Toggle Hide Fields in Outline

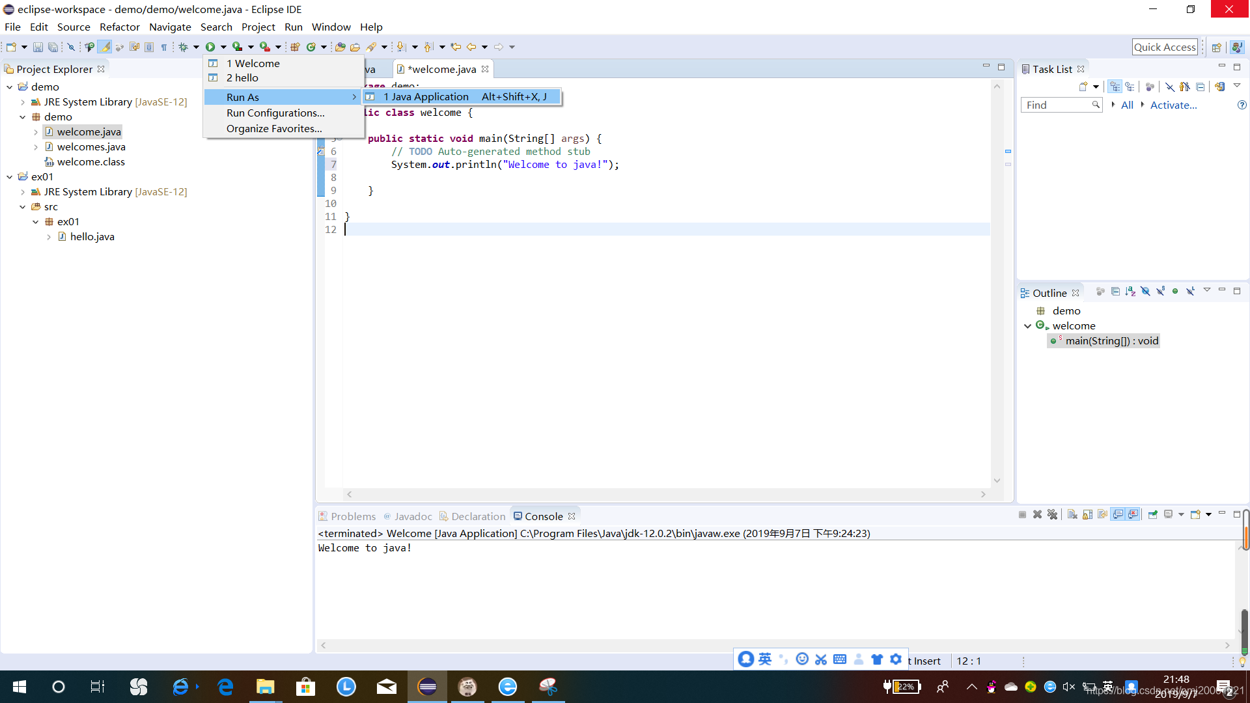coord(1145,292)
